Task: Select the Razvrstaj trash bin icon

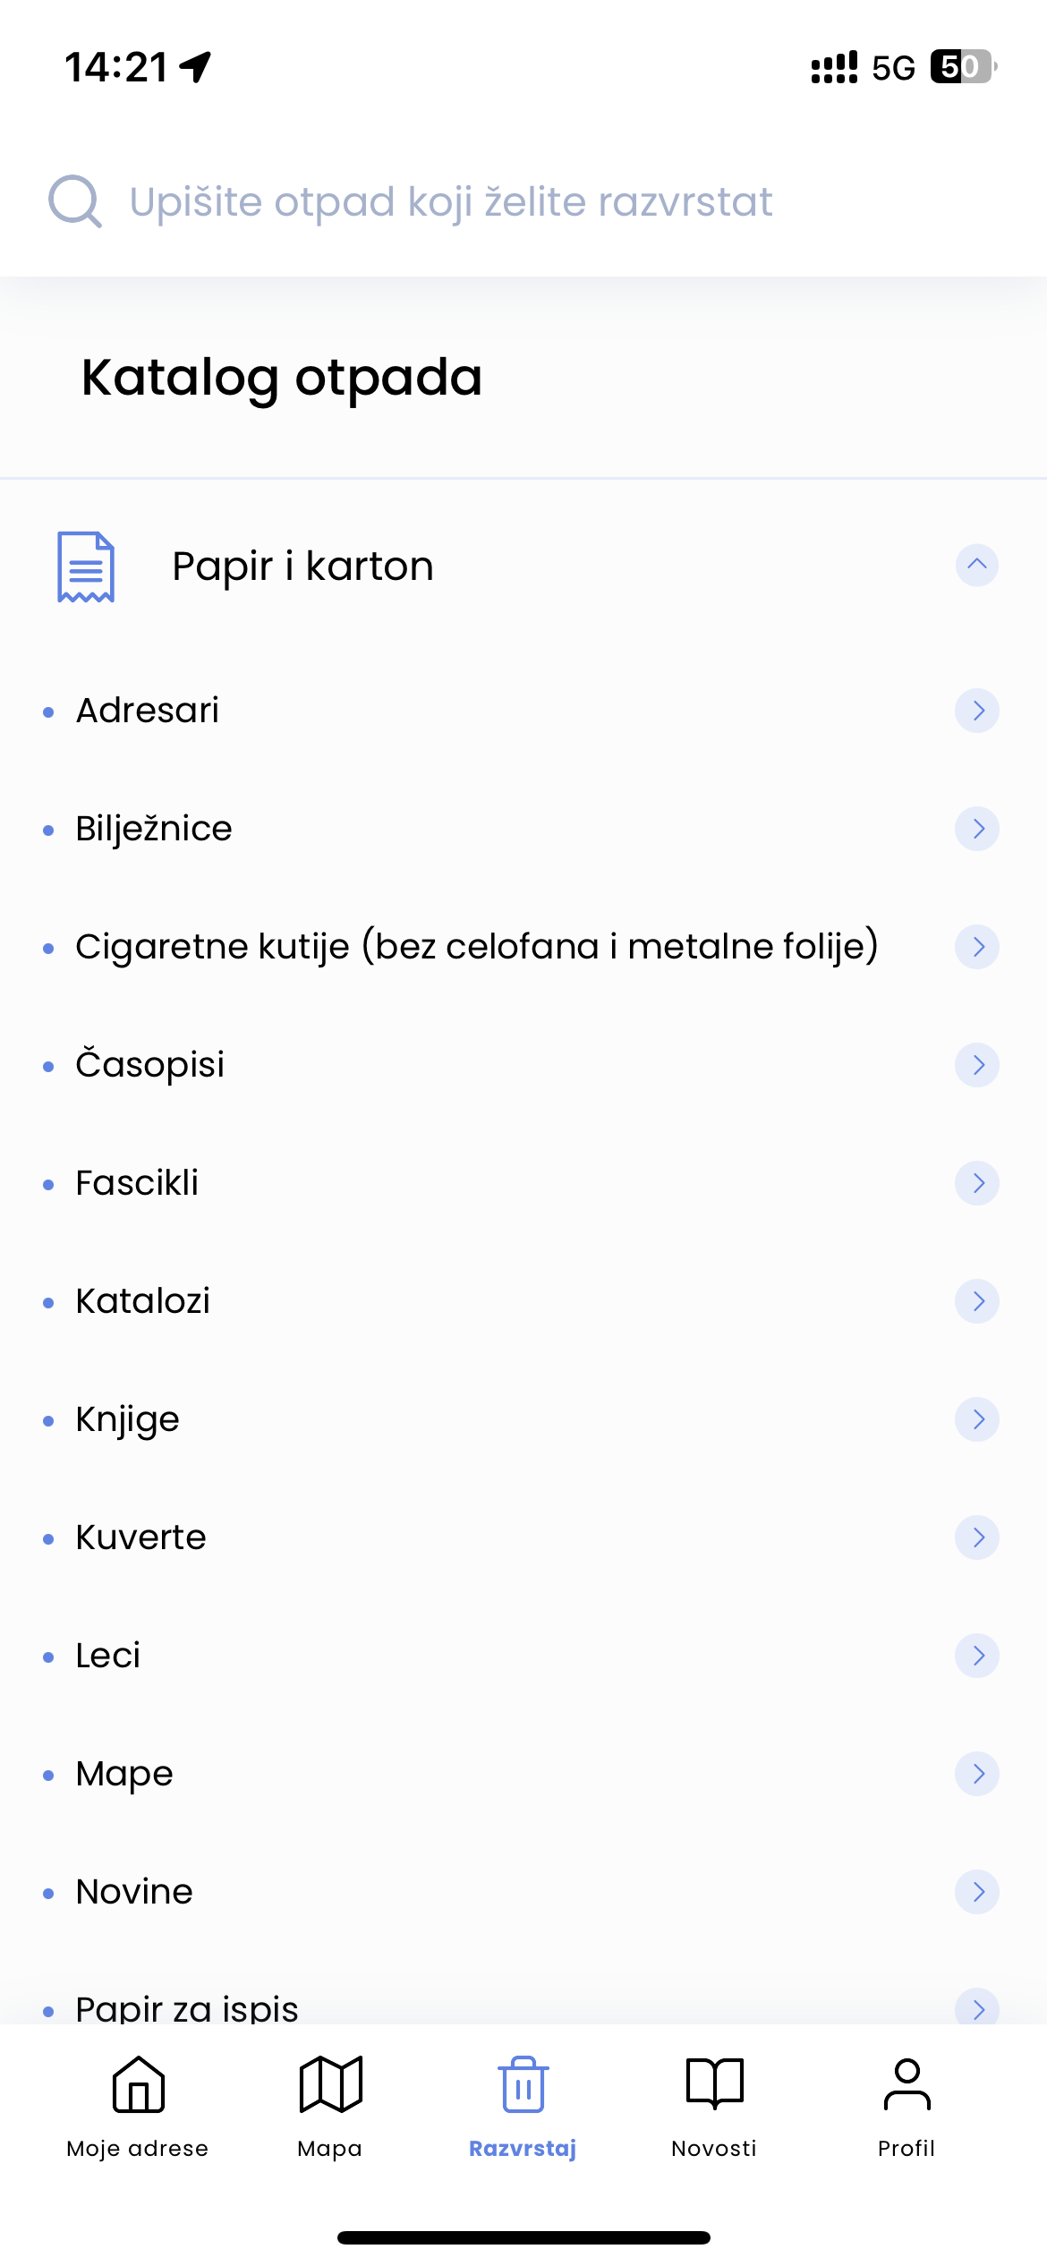Action: pos(523,2084)
